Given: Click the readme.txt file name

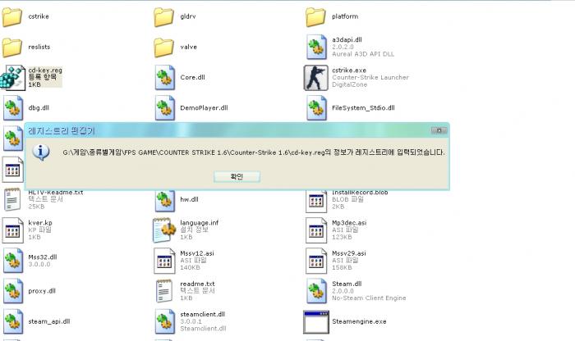Looking at the screenshot, I should (197, 284).
